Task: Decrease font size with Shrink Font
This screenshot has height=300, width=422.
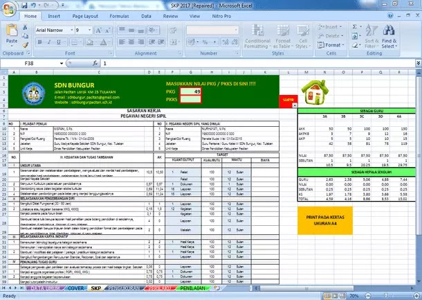Action: (x=108, y=30)
